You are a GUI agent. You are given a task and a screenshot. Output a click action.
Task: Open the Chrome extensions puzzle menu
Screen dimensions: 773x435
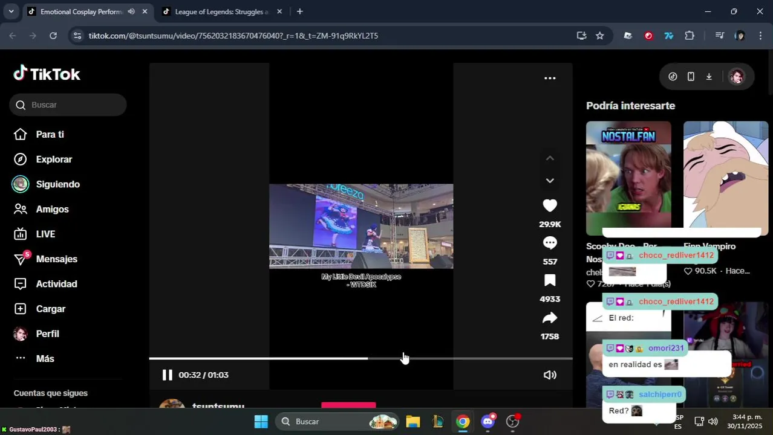(690, 36)
